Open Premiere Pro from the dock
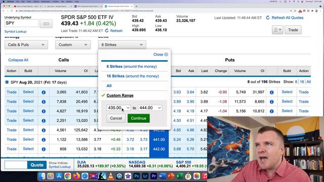Image resolution: width=324 pixels, height=182 pixels. point(154,176)
